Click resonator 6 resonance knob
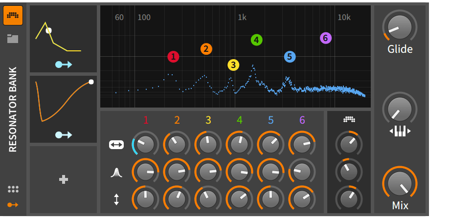 point(302,172)
